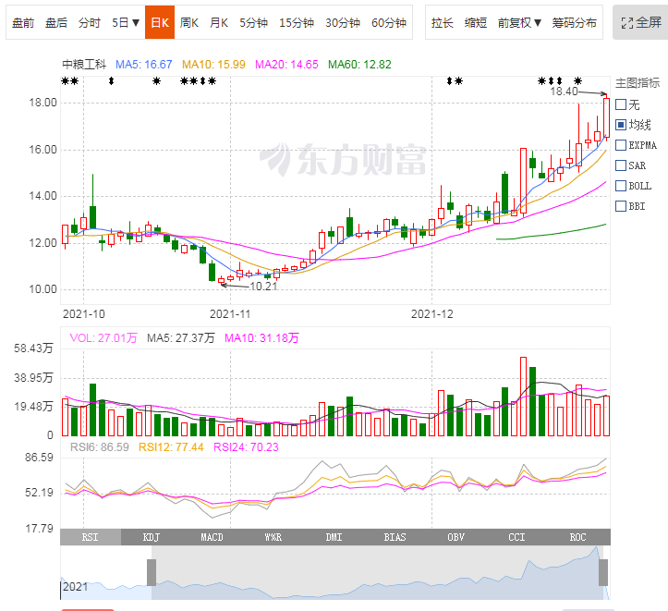
Task: Select the CCI indicator tab
Action: [x=516, y=537]
